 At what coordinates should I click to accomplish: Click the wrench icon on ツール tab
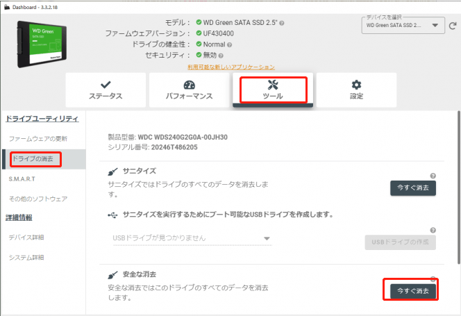click(273, 85)
